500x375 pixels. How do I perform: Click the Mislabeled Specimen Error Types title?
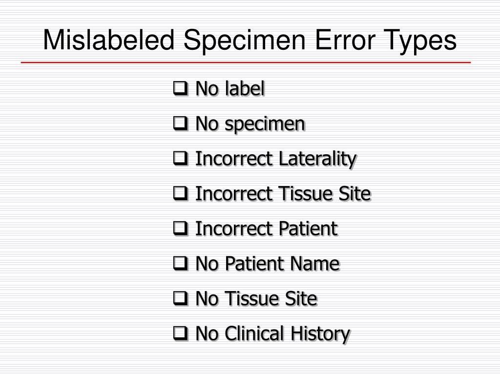pos(250,41)
